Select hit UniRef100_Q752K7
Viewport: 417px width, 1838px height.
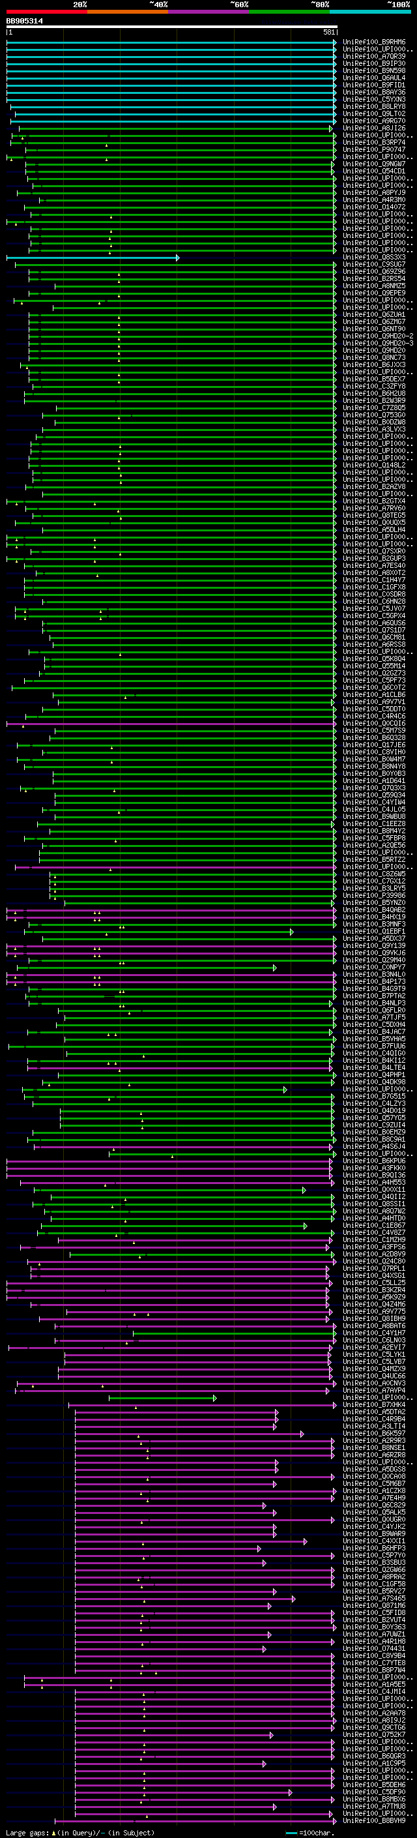tap(374, 1734)
